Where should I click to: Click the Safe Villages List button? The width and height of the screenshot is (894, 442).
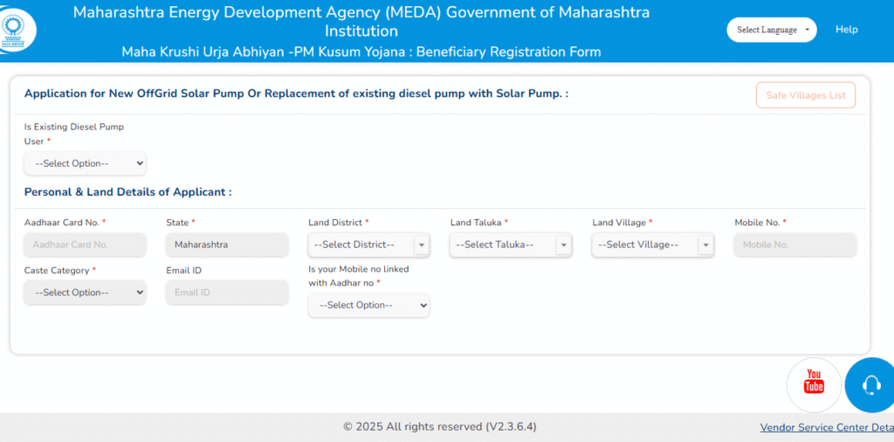point(806,95)
